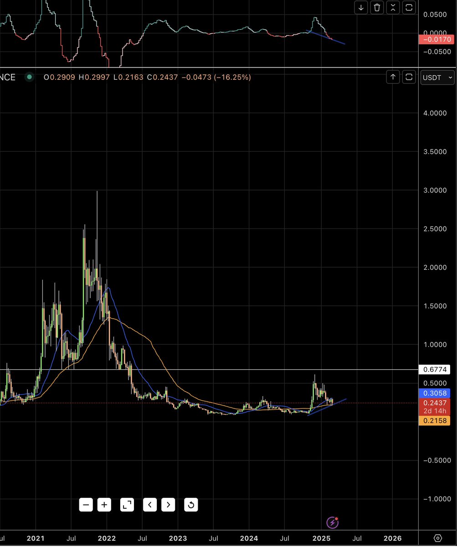Click the orange 0.2158 moving average label
The width and height of the screenshot is (457, 547).
pyautogui.click(x=434, y=421)
